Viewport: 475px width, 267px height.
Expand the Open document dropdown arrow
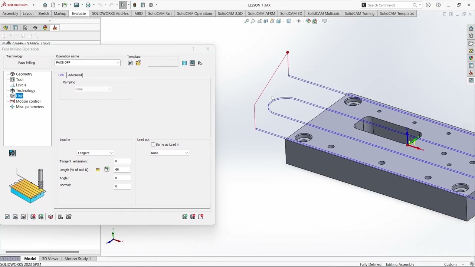[x=70, y=5]
